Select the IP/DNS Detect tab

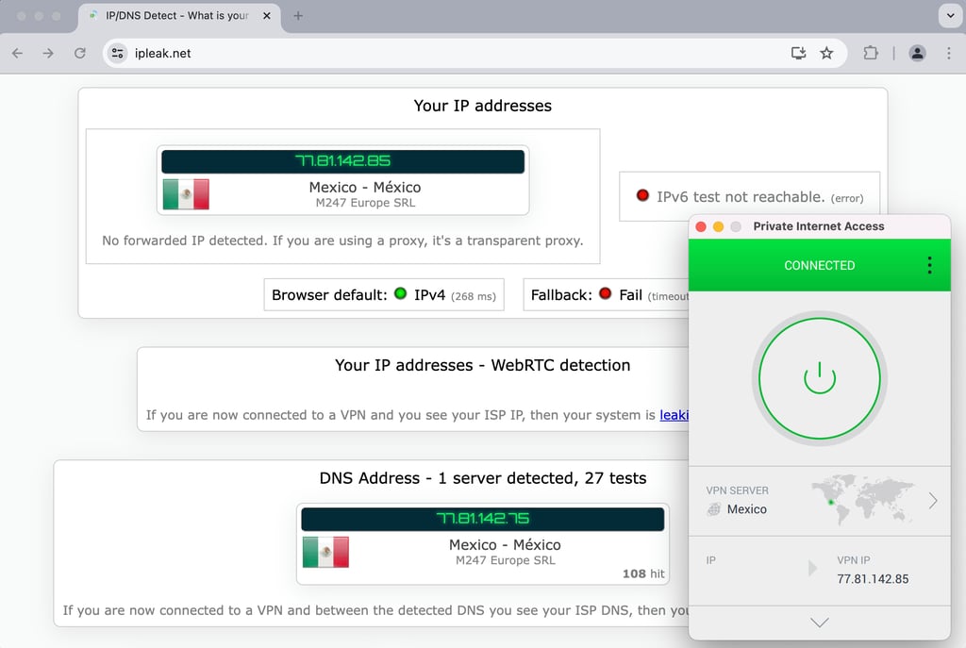(x=178, y=16)
